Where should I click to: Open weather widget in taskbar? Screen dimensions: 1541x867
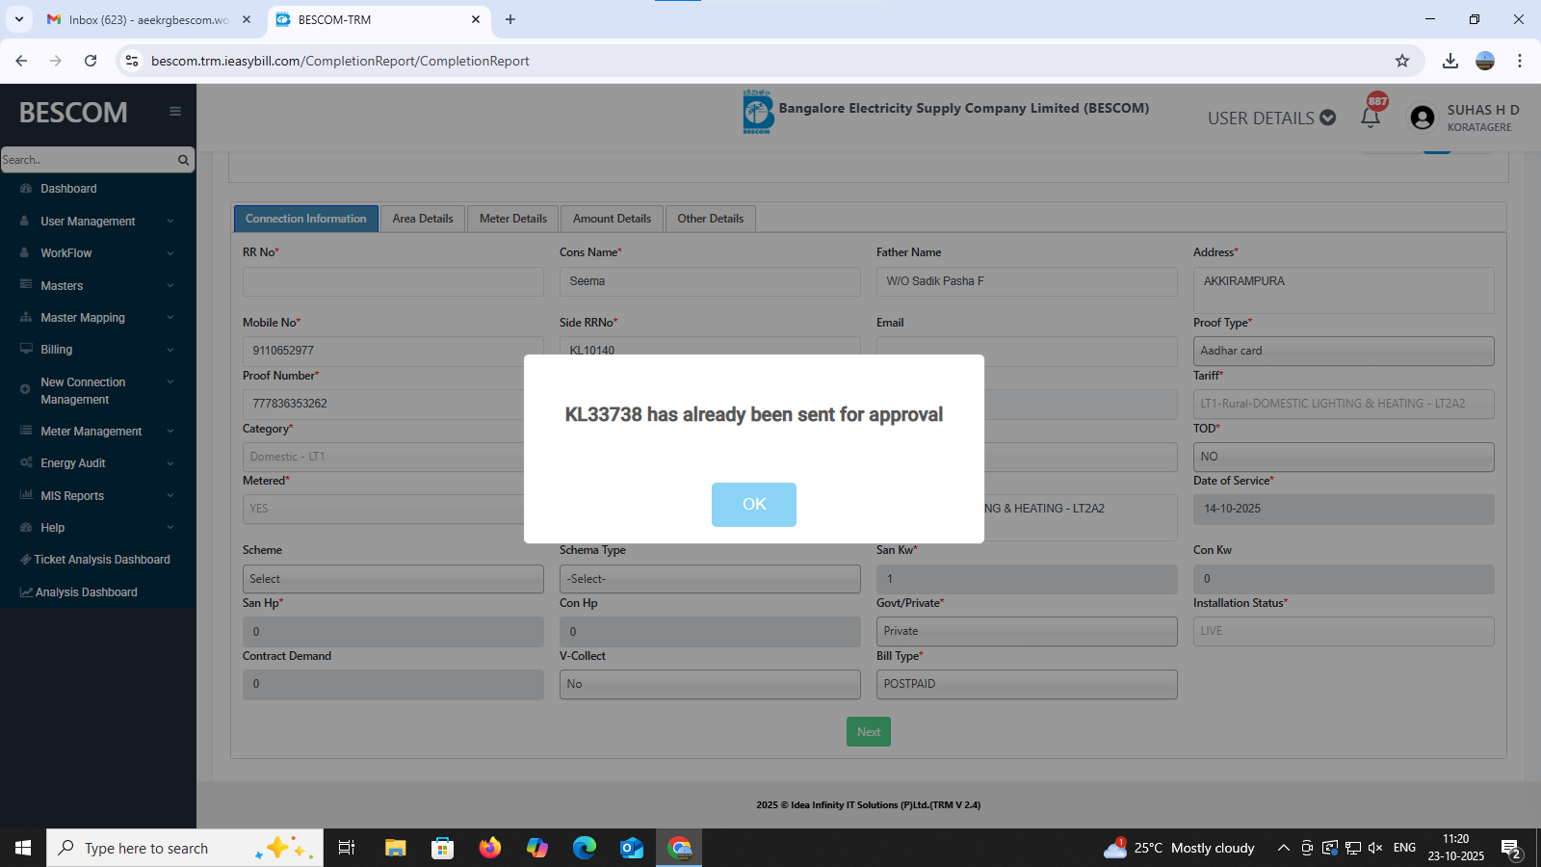tap(1180, 848)
